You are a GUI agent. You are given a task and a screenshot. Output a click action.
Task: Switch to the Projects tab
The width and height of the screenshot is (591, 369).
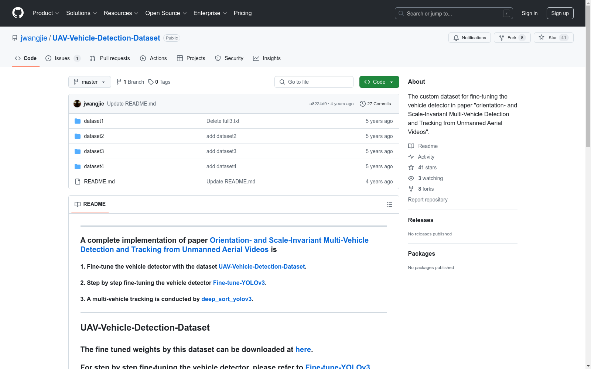pos(191,58)
